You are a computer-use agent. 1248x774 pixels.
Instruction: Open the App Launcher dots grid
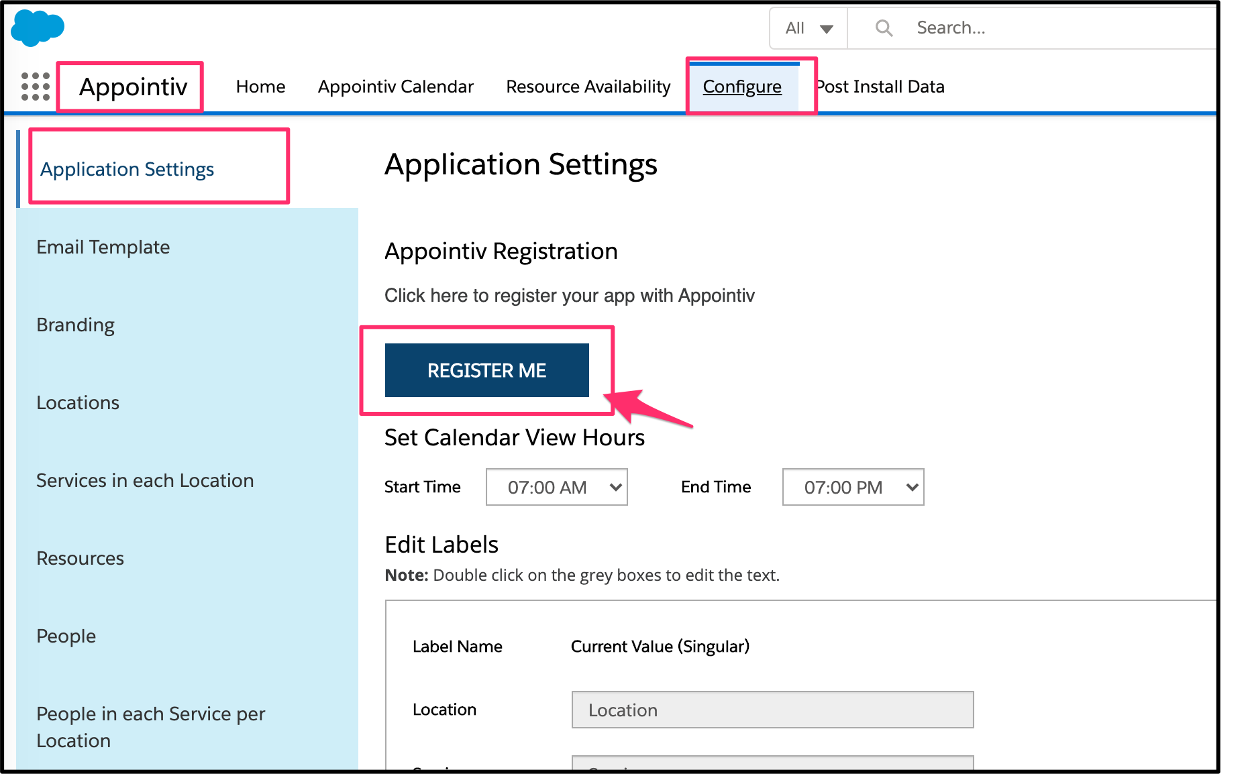(36, 87)
